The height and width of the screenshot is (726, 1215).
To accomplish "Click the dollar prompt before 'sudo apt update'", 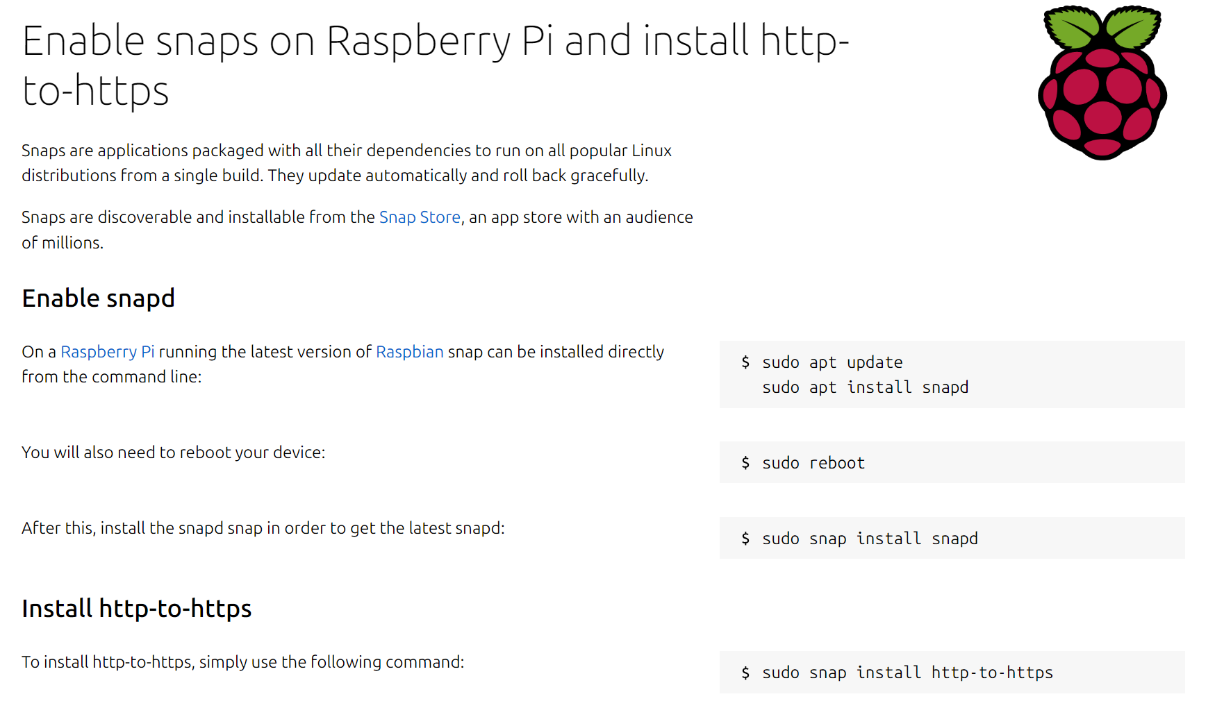I will tap(745, 362).
